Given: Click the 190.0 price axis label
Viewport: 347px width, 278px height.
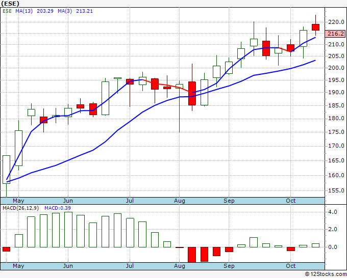Looking at the screenshot, I should pos(336,92).
